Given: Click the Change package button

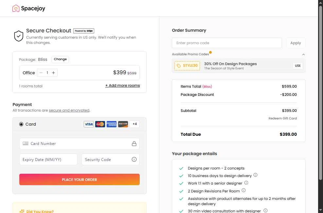Looking at the screenshot, I should click(60, 59).
